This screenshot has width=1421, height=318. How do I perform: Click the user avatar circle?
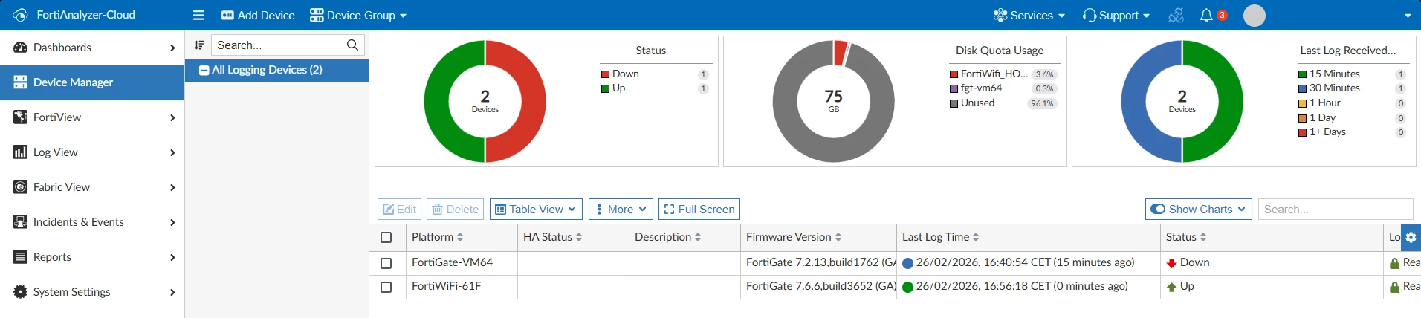click(x=1255, y=16)
